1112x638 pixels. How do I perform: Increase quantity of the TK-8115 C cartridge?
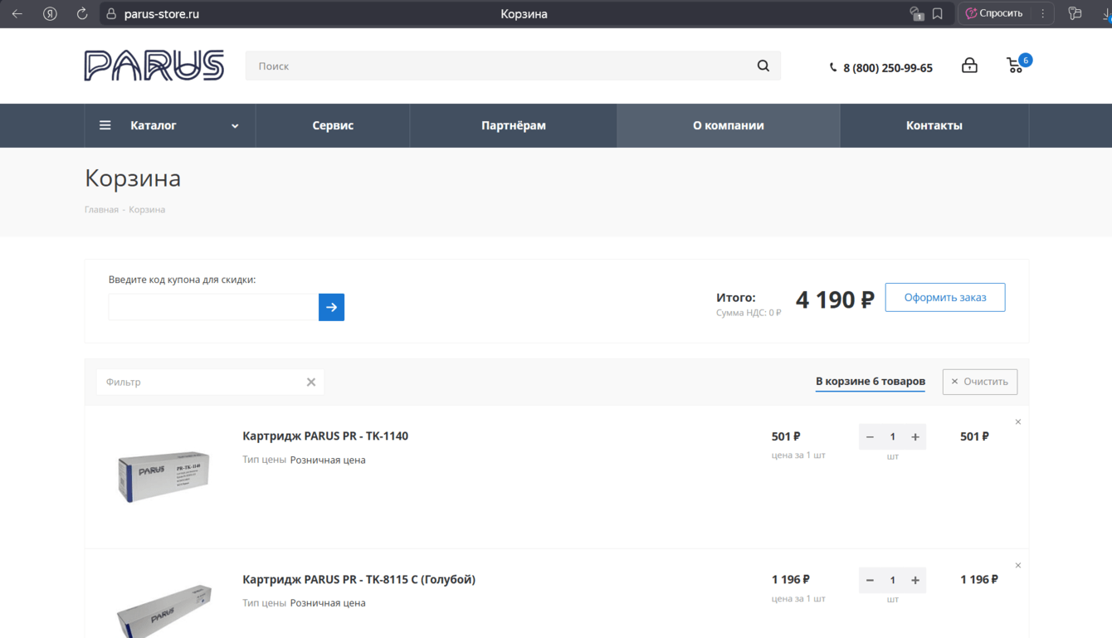pos(915,580)
